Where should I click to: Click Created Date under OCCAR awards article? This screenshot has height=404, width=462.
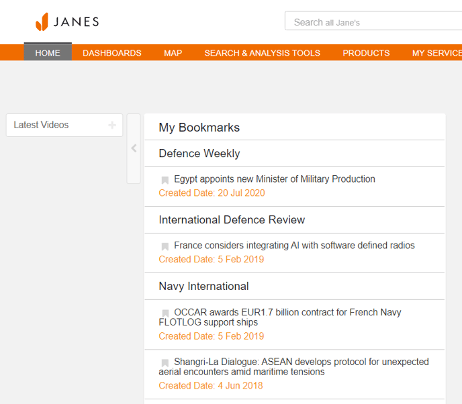click(x=212, y=336)
